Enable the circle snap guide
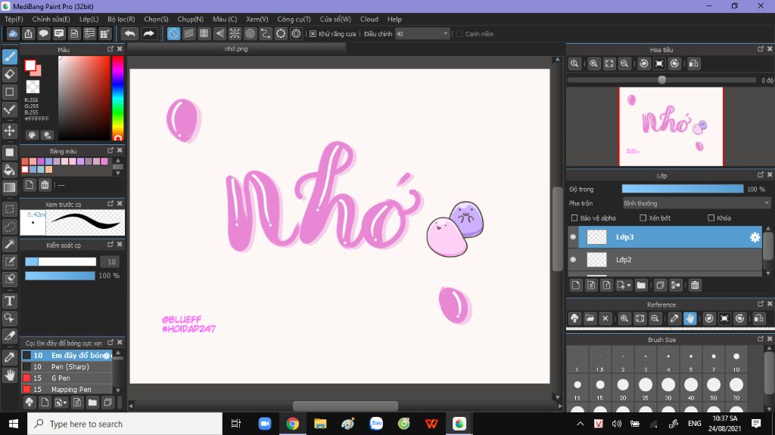 [x=250, y=33]
